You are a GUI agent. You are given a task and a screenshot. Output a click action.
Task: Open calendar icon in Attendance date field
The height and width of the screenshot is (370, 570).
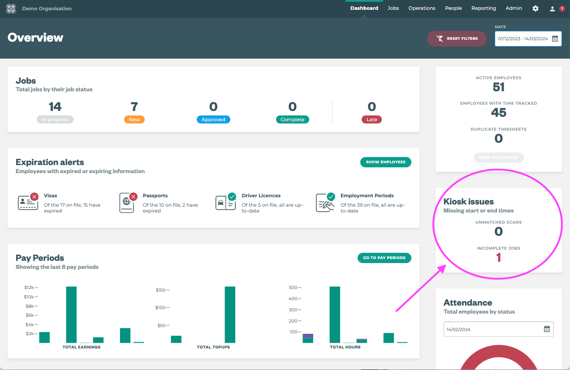(x=547, y=329)
